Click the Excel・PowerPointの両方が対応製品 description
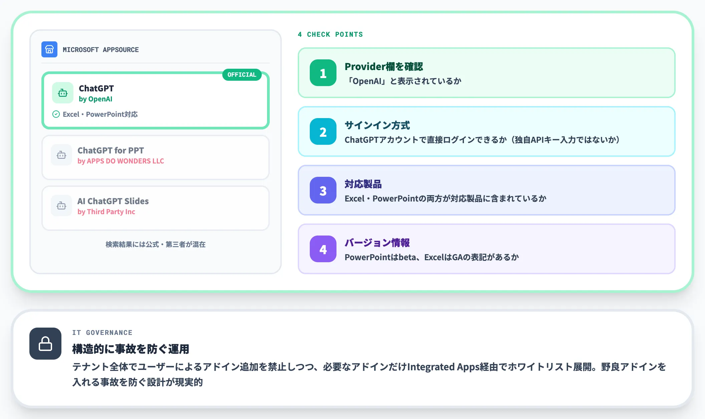Image resolution: width=705 pixels, height=419 pixels. 445,198
